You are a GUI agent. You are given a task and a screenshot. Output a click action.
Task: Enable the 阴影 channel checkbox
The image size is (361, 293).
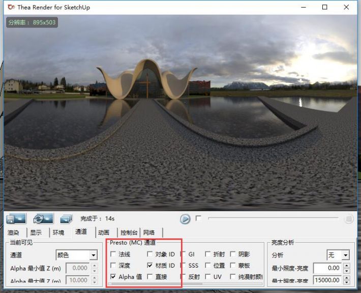(x=233, y=254)
